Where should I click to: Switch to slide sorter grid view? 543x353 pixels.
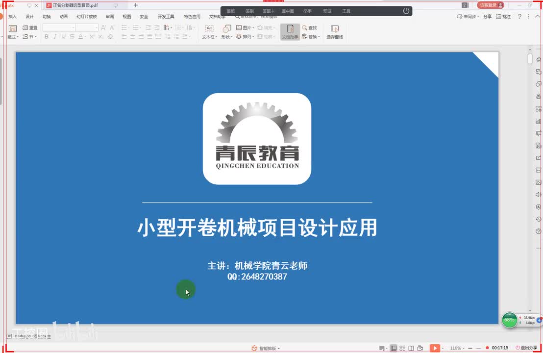click(x=402, y=348)
